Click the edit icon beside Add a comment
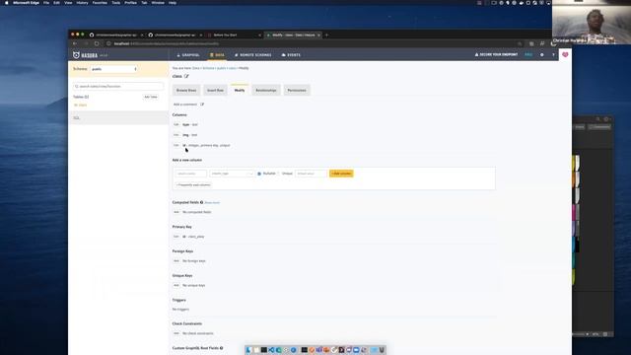 (202, 105)
